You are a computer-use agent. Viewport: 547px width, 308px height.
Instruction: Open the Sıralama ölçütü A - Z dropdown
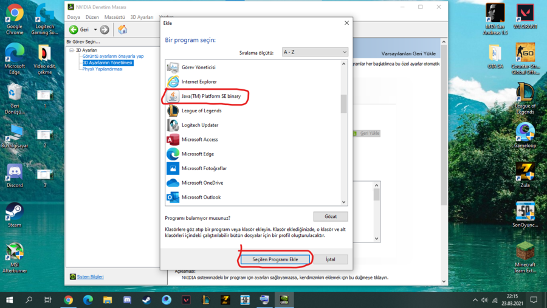click(315, 52)
